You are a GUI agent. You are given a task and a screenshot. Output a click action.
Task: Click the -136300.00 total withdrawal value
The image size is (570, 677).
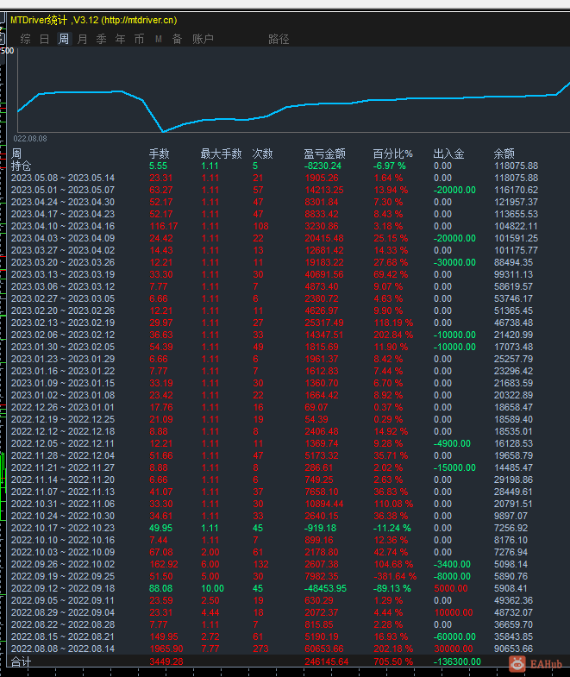457,661
